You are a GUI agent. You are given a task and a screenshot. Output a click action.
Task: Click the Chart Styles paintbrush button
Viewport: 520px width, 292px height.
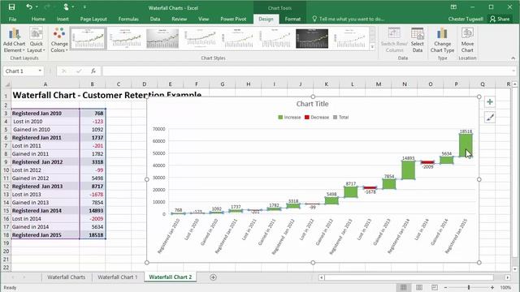click(x=490, y=117)
